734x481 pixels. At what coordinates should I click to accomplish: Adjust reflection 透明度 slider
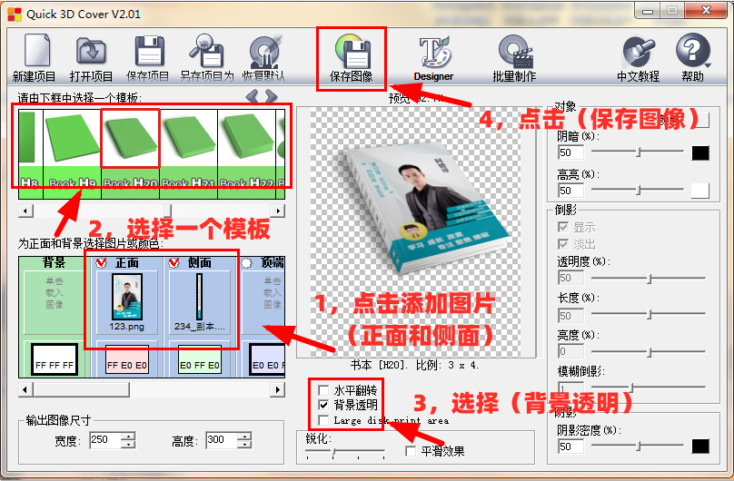click(649, 279)
